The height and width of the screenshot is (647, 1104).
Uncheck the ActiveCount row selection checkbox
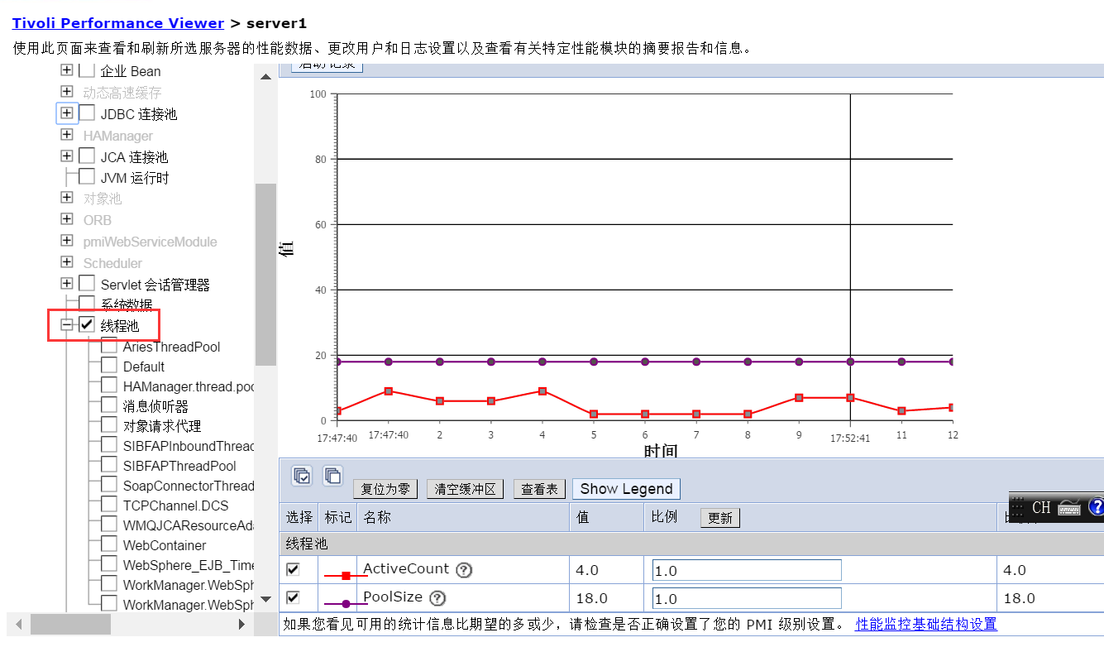click(x=293, y=569)
